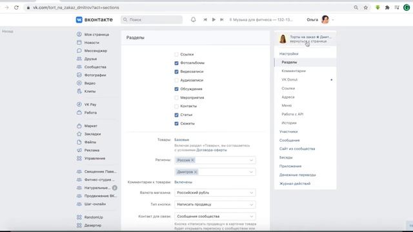This screenshot has width=413, height=232.
Task: Open the green Chrome profile icon
Action: pos(407,8)
